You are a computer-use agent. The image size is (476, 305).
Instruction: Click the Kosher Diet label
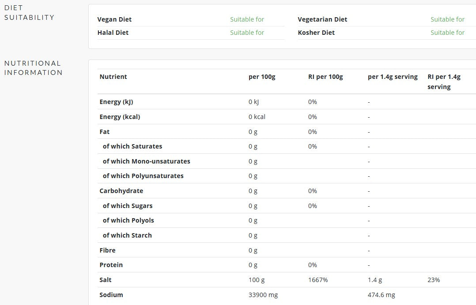click(x=316, y=33)
